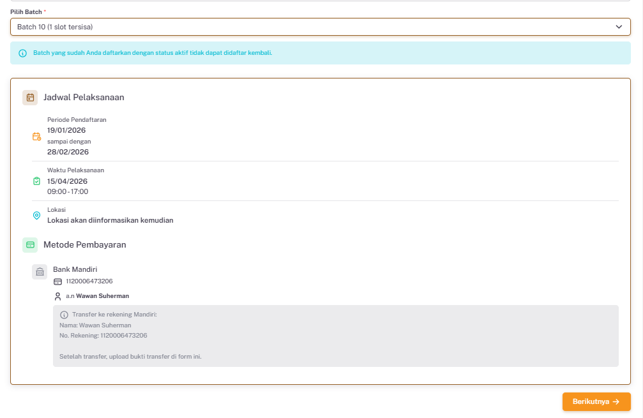Image resolution: width=643 pixels, height=418 pixels.
Task: Click the Periode Pendaftaran orange calendar icon
Action: [x=36, y=136]
